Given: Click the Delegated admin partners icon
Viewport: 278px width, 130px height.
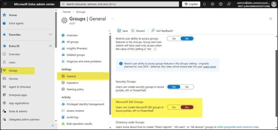Looking at the screenshot, I should pyautogui.click(x=4, y=119).
